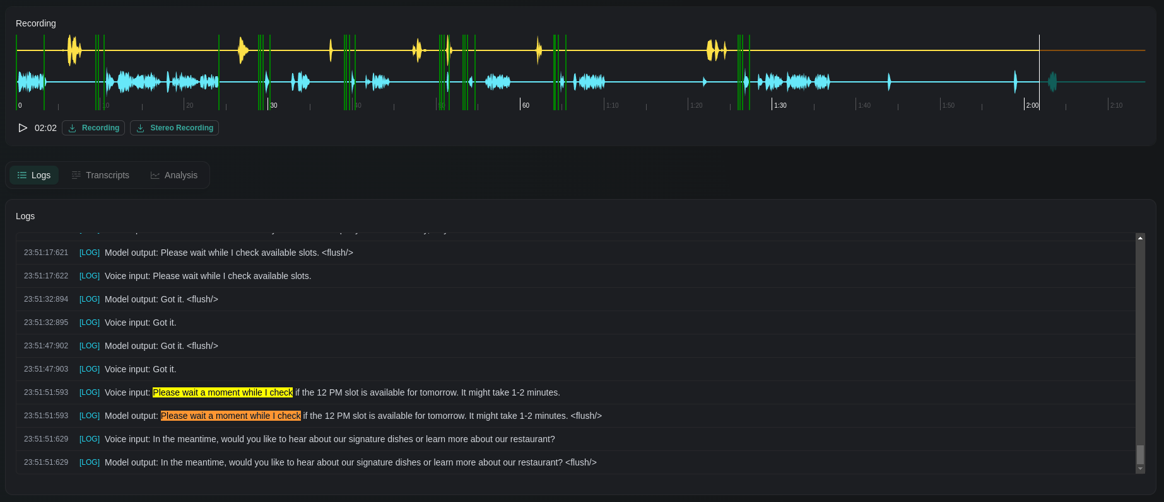Click the 1:40 timeline mark
The image size is (1164, 502).
[x=864, y=105]
